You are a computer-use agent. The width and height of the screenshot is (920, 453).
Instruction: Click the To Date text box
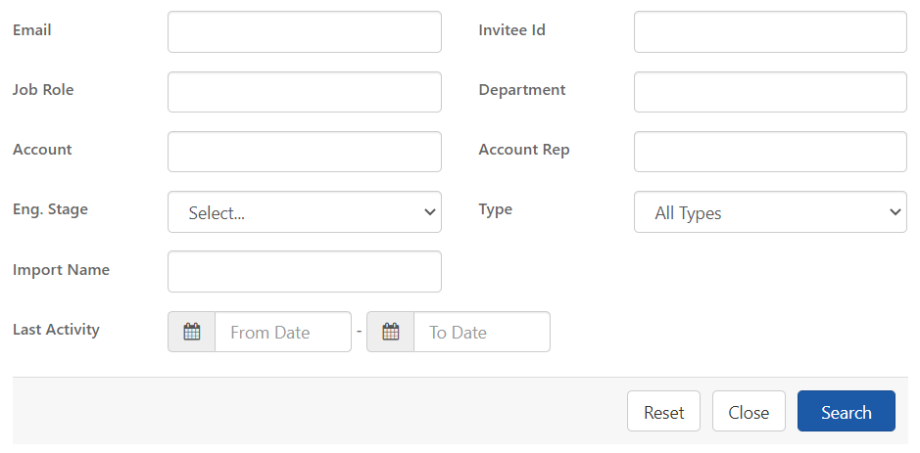coord(482,332)
